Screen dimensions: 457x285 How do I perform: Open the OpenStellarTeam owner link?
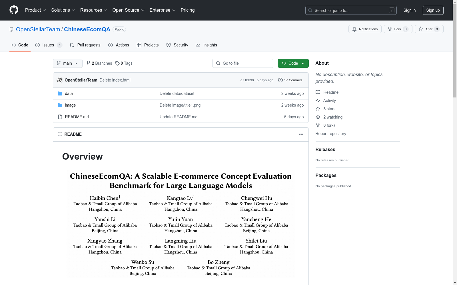[x=38, y=29]
